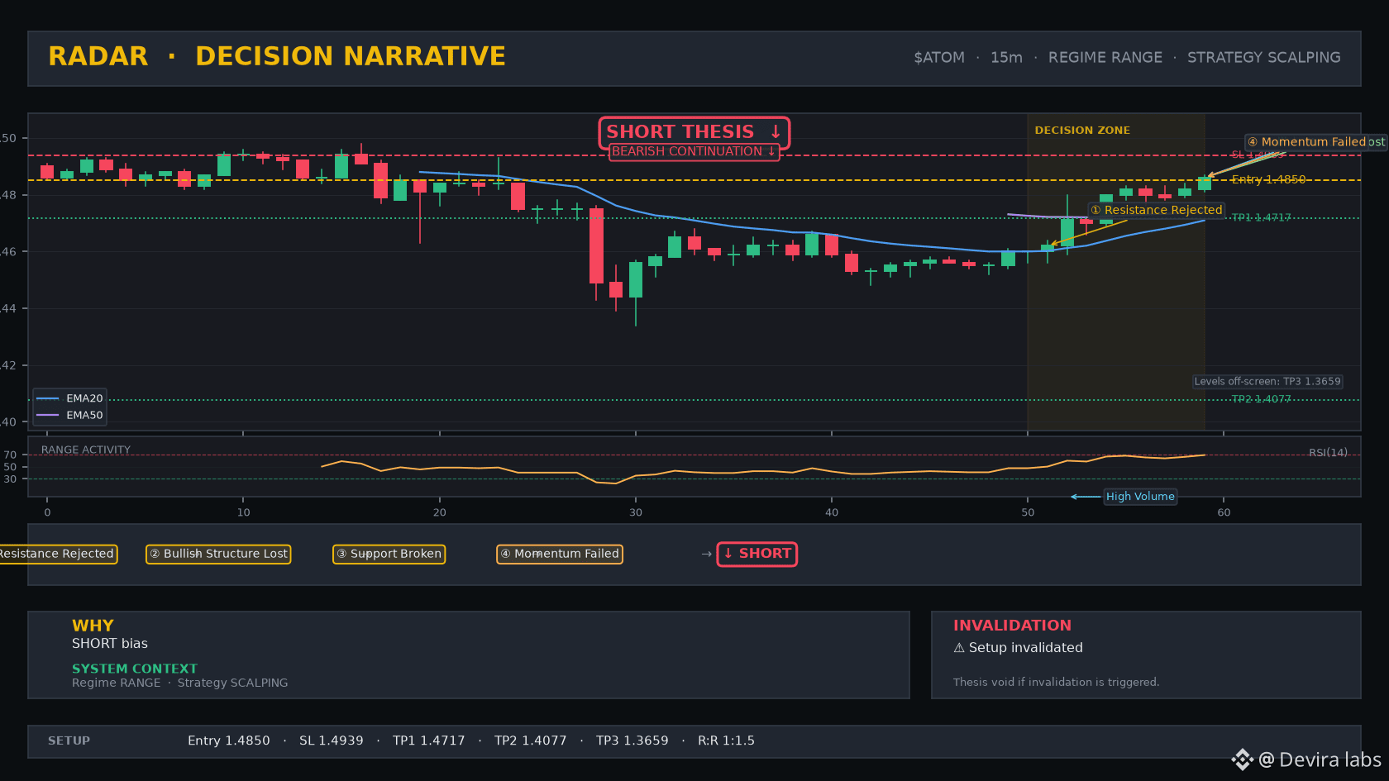1389x781 pixels.
Task: Click the red SHORT signal chip
Action: coord(757,554)
